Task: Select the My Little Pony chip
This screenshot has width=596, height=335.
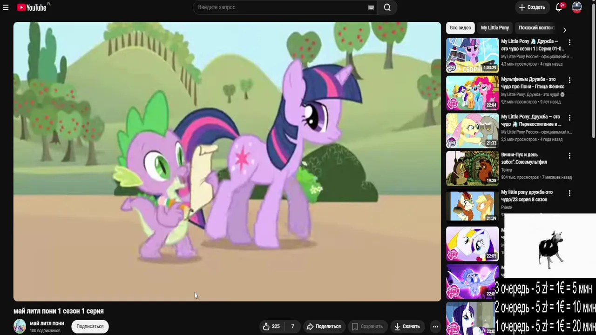Action: coord(495,28)
